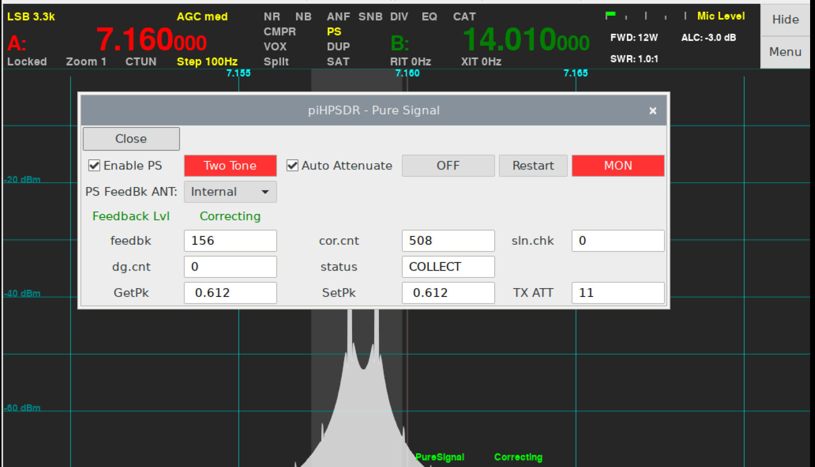This screenshot has height=467, width=815.
Task: Click the SAT indicator
Action: (x=338, y=62)
